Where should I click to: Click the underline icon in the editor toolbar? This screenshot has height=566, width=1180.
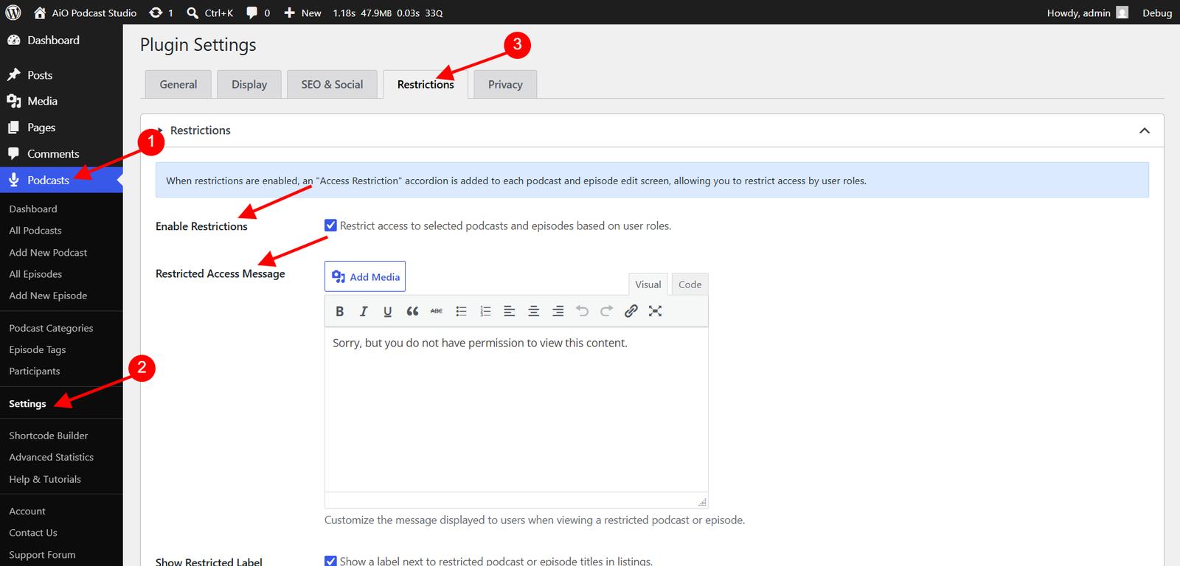388,311
